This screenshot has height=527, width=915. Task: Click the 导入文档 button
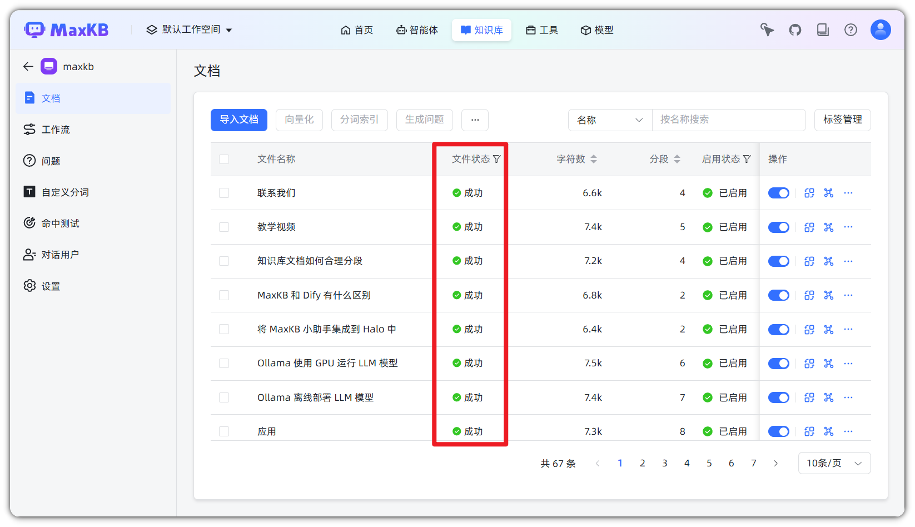pos(239,120)
